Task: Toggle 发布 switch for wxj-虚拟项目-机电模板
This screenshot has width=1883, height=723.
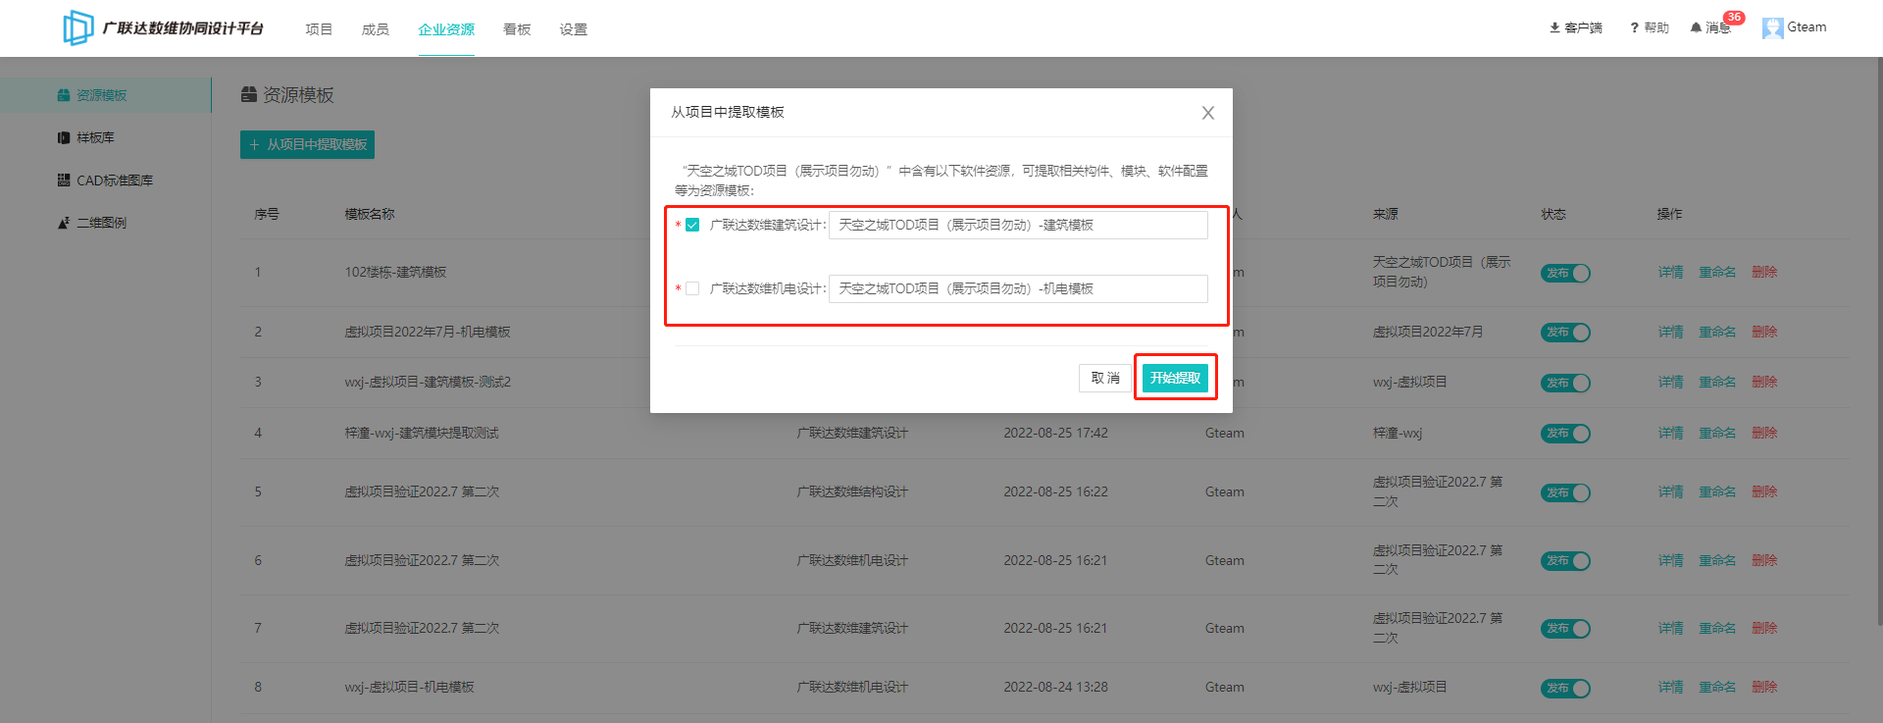Action: (x=1565, y=689)
